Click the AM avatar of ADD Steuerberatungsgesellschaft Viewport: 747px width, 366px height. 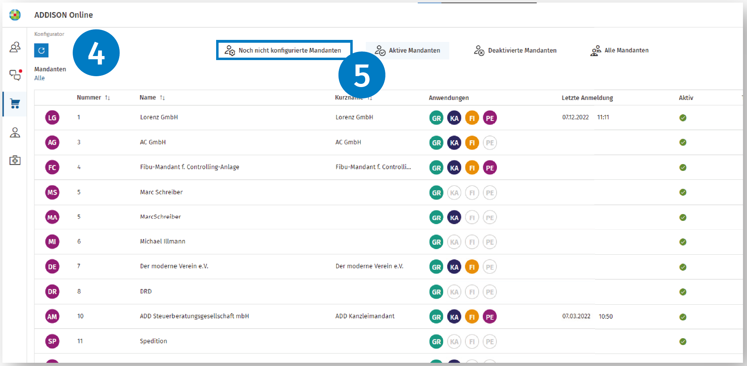52,316
